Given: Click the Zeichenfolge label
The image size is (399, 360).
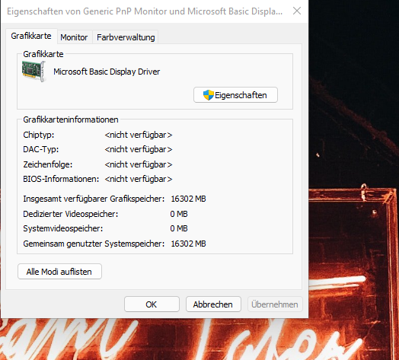Looking at the screenshot, I should click(48, 164).
